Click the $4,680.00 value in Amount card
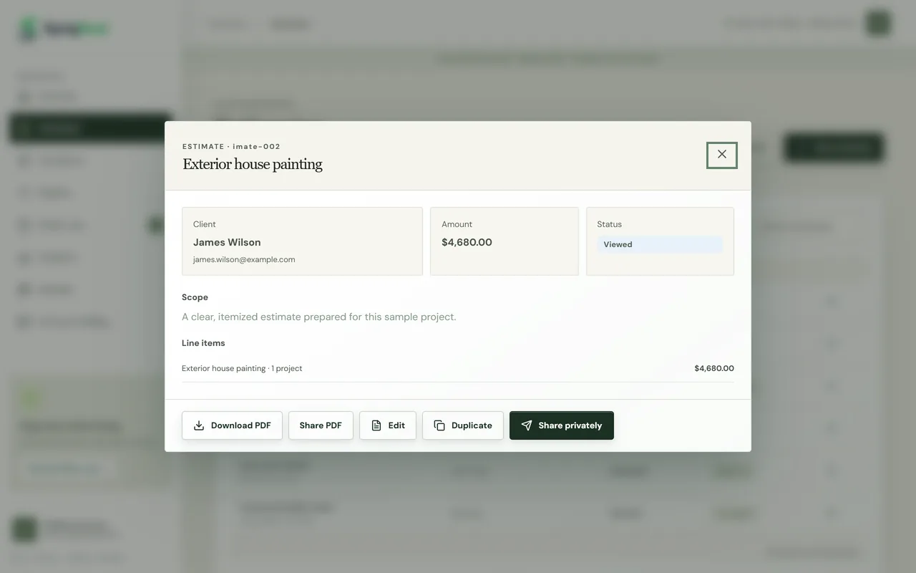 tap(467, 242)
